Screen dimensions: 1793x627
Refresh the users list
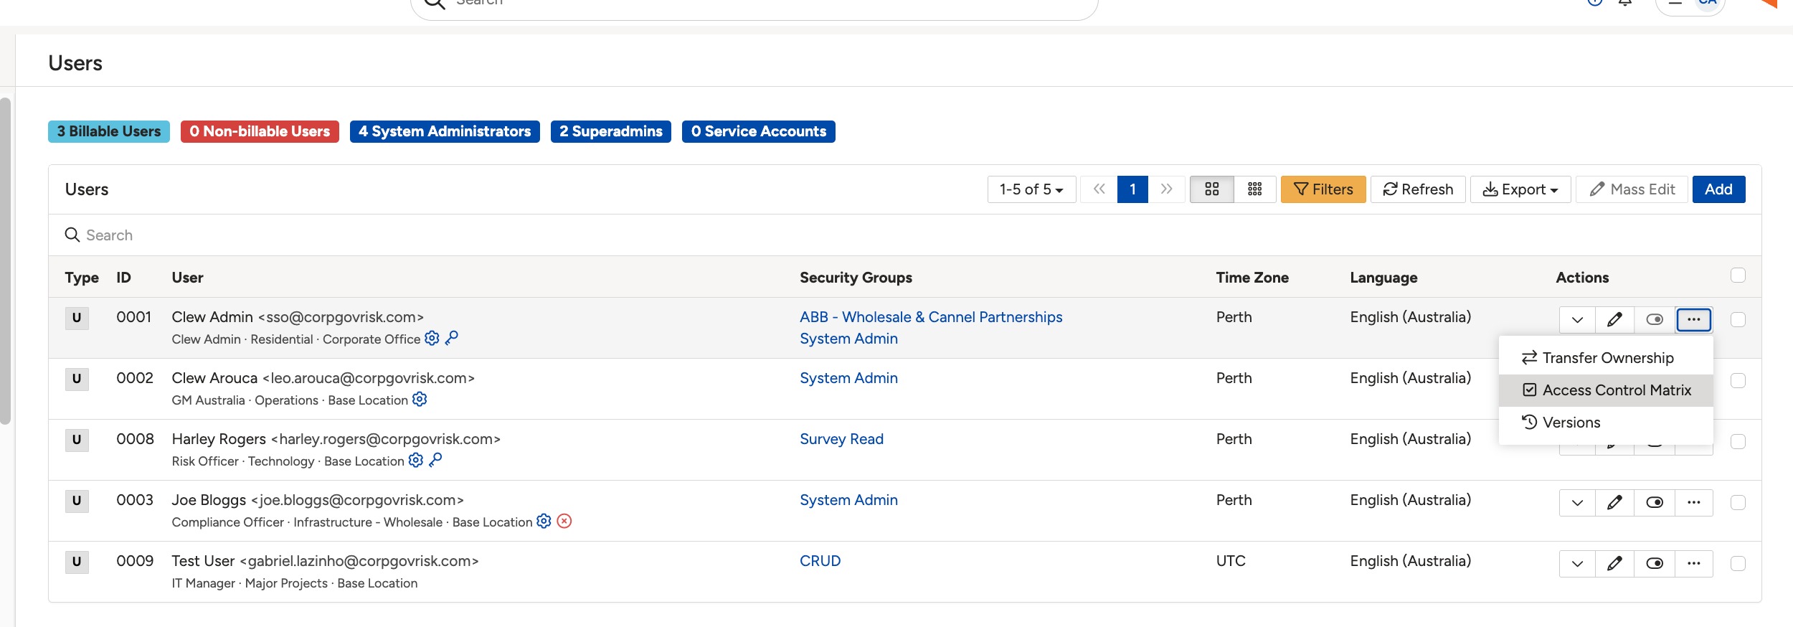pos(1418,189)
